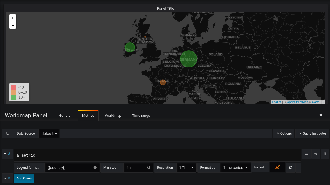Open the default data source dropdown
330x185 pixels.
click(49, 134)
